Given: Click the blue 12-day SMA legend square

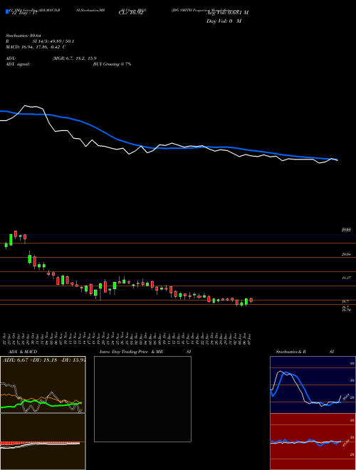Looking at the screenshot, I should click(7, 11).
